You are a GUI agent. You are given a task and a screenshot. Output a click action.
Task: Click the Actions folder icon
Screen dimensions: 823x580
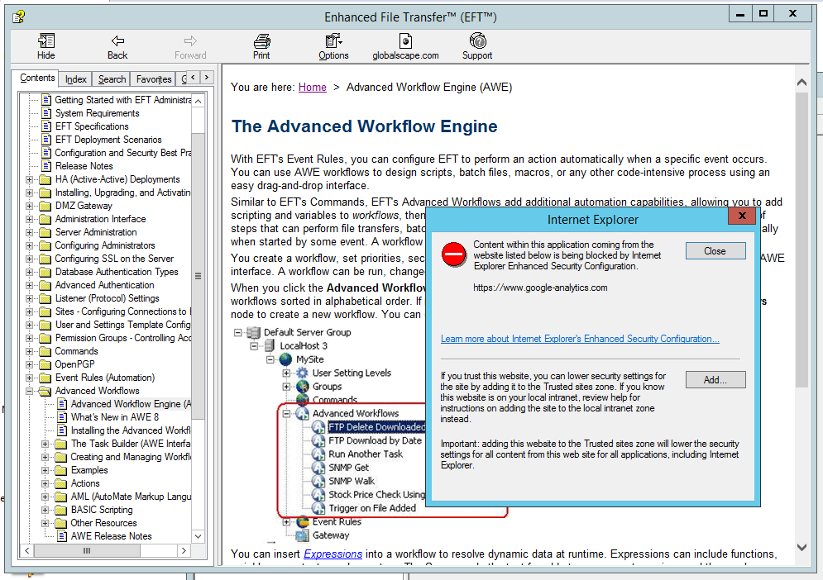pos(61,483)
